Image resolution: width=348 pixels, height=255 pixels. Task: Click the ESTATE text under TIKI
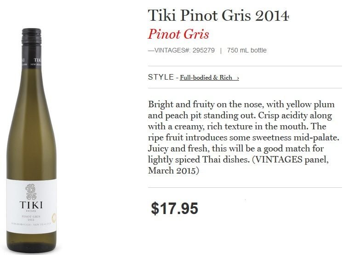point(31,211)
